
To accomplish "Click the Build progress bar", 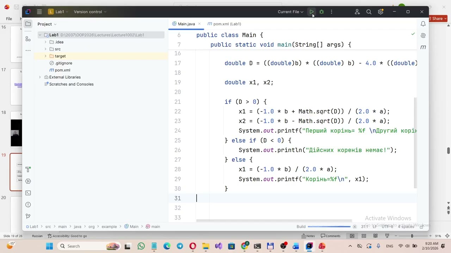I will [x=329, y=227].
